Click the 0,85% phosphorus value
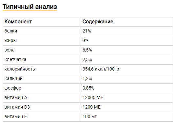 click(88, 88)
